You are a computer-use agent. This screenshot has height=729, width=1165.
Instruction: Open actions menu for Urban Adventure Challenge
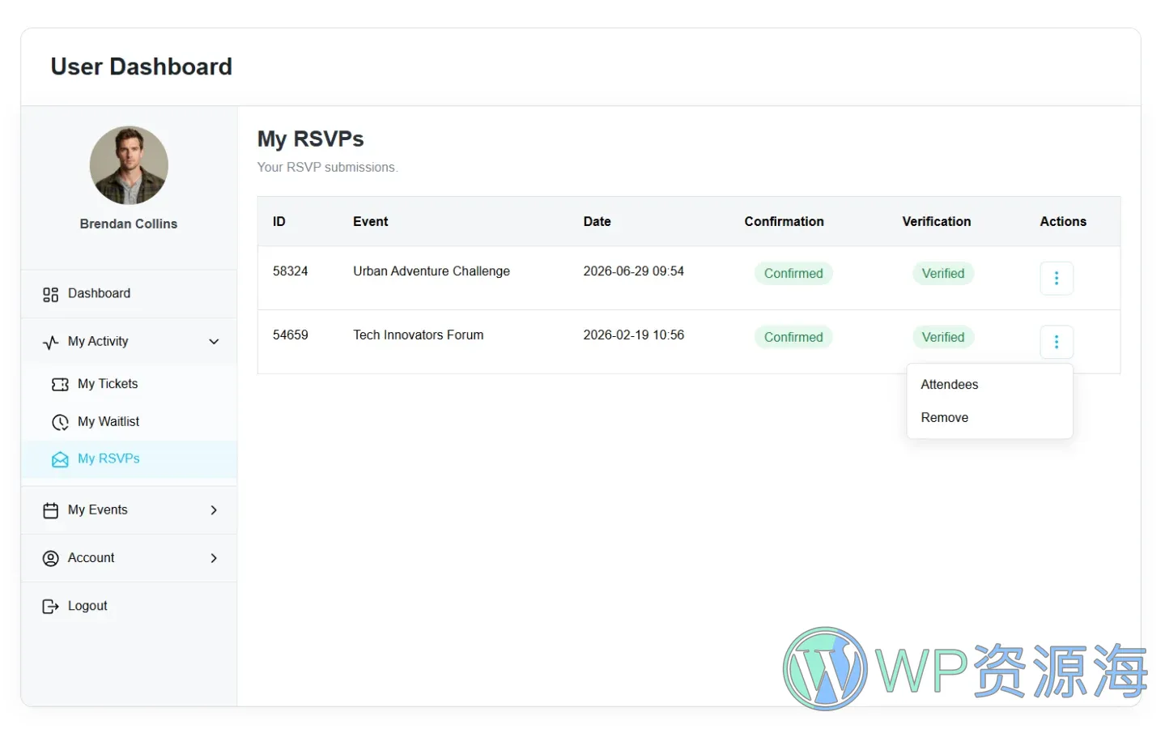1057,278
